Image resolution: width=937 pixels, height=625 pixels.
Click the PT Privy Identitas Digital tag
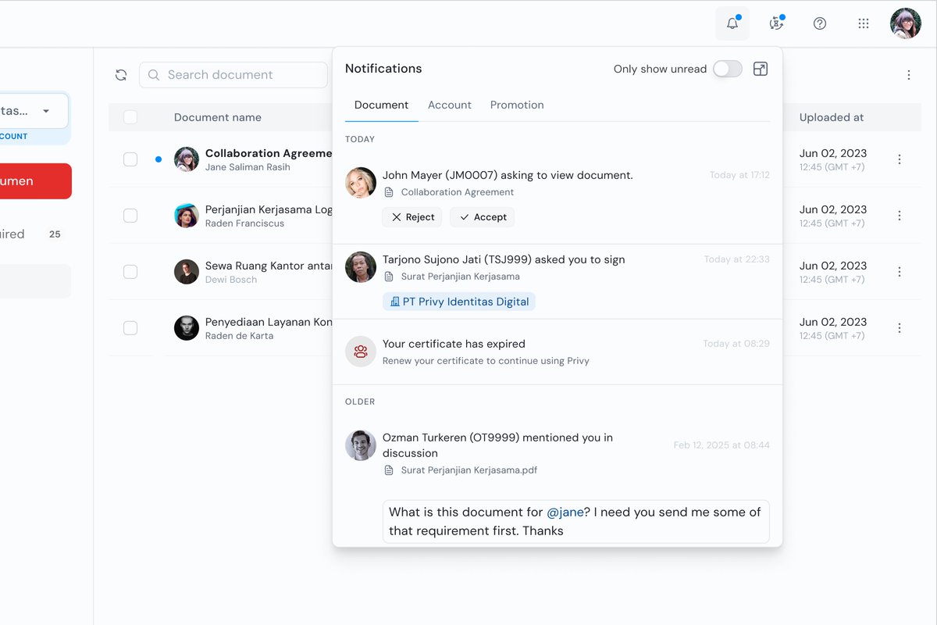click(459, 302)
